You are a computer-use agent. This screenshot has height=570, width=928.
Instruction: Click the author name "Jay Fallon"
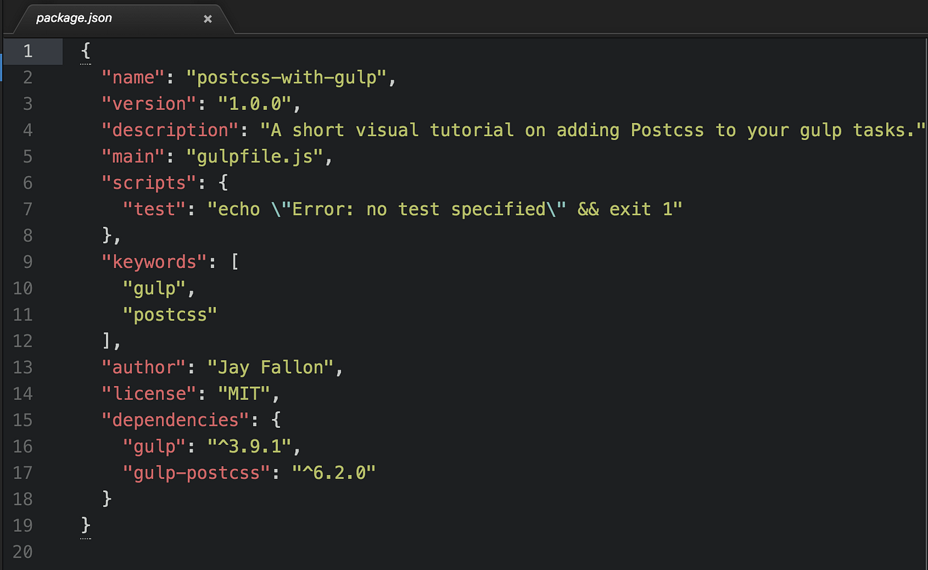(273, 367)
